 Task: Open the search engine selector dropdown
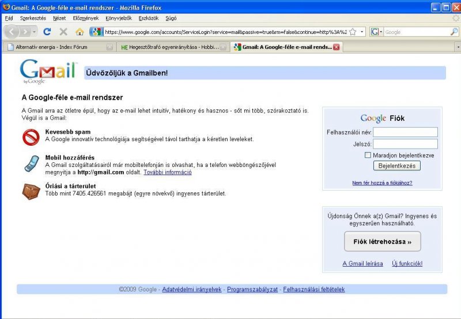377,32
